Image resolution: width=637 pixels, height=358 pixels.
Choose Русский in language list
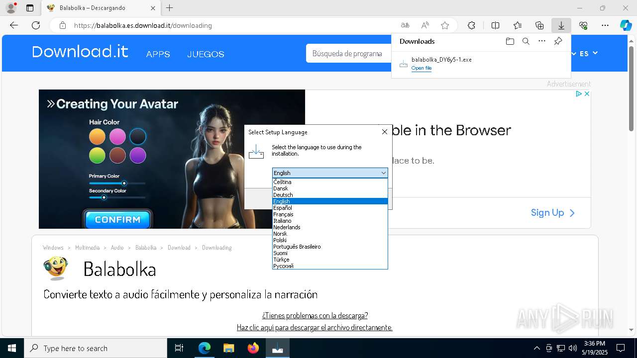pyautogui.click(x=330, y=266)
